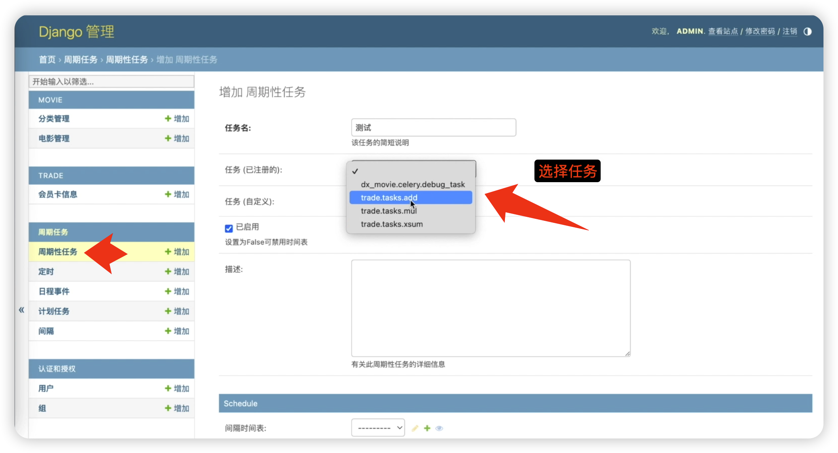Image resolution: width=838 pixels, height=453 pixels.
Task: Open 周期性任务 breadcrumb link
Action: click(x=127, y=60)
